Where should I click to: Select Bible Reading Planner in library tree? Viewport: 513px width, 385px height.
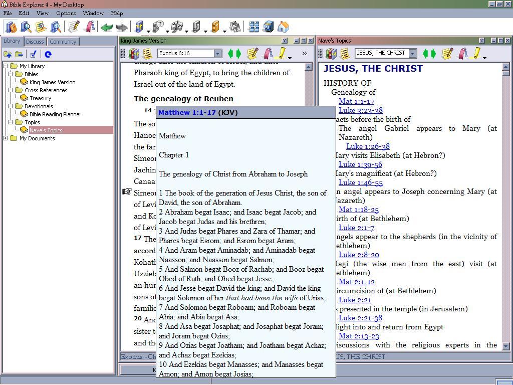coord(55,114)
